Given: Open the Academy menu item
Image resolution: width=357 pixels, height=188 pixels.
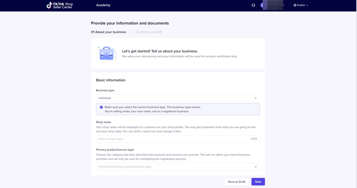Looking at the screenshot, I should 103,5.
